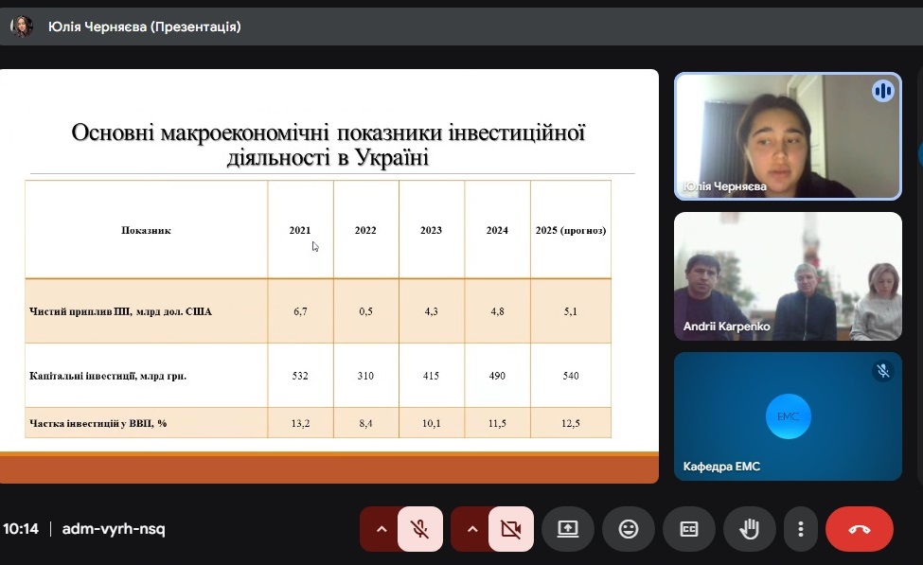
Task: Expand the microphone audio settings chevron
Action: click(382, 529)
